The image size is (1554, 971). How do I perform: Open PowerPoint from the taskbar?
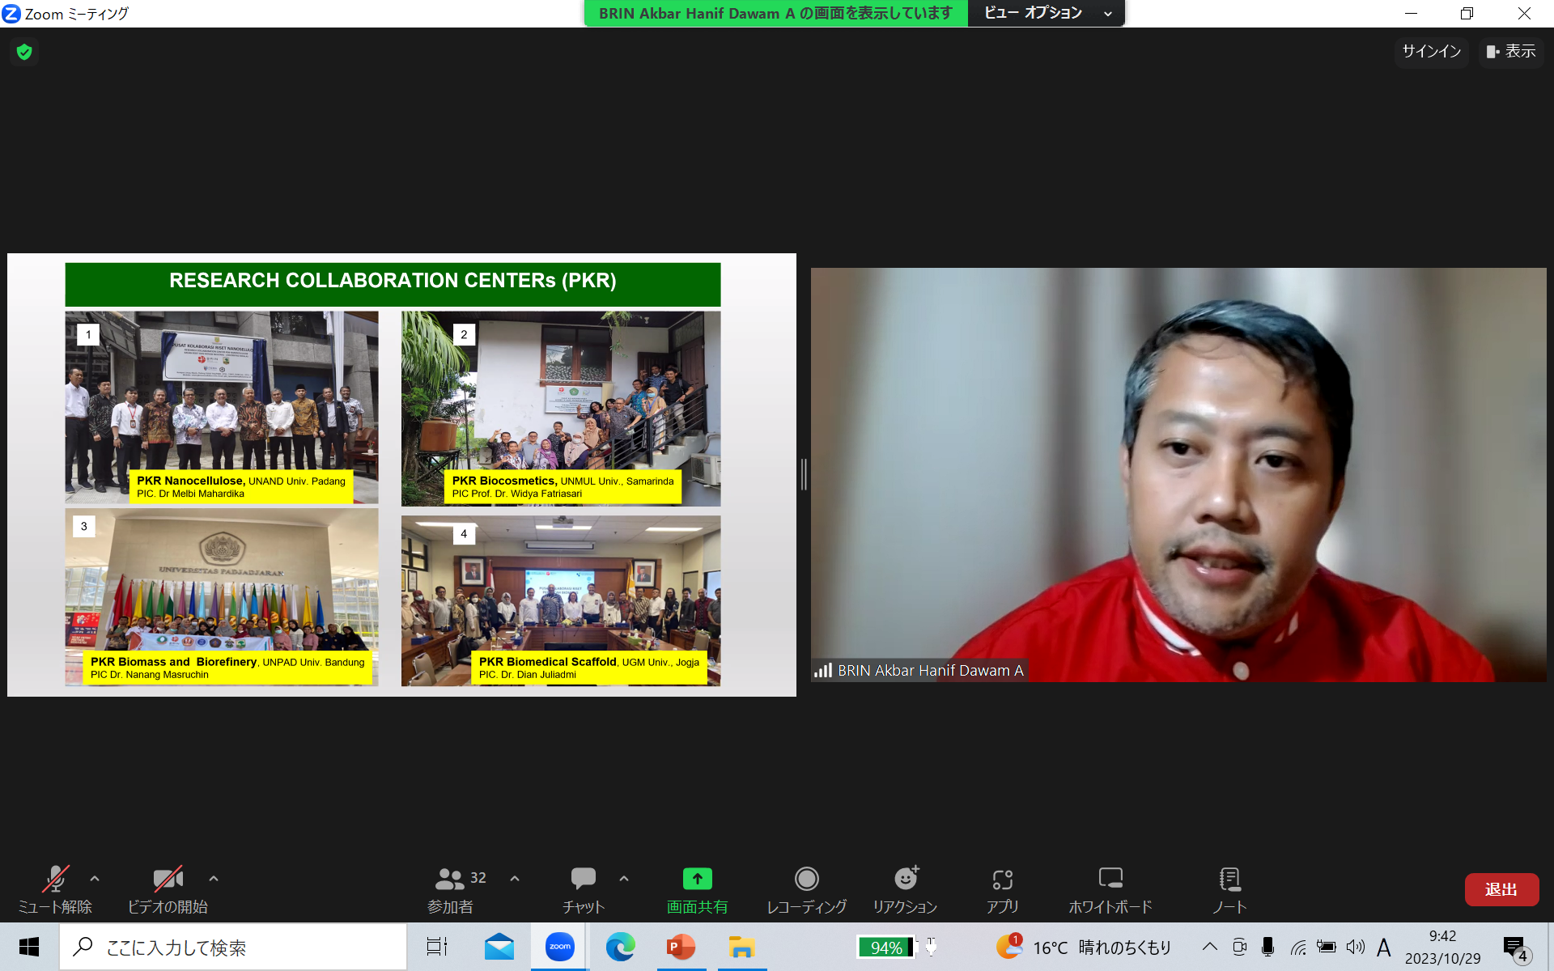pos(681,947)
